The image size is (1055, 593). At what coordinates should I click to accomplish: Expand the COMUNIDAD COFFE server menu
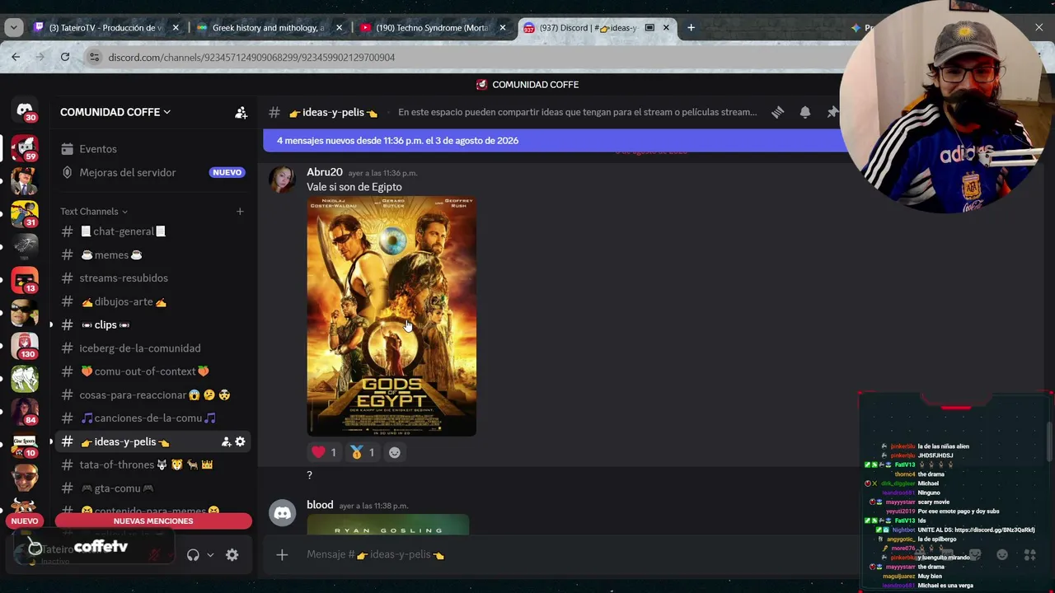(115, 112)
